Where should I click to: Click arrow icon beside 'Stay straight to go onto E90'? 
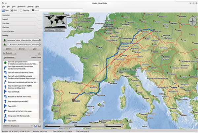5,101
